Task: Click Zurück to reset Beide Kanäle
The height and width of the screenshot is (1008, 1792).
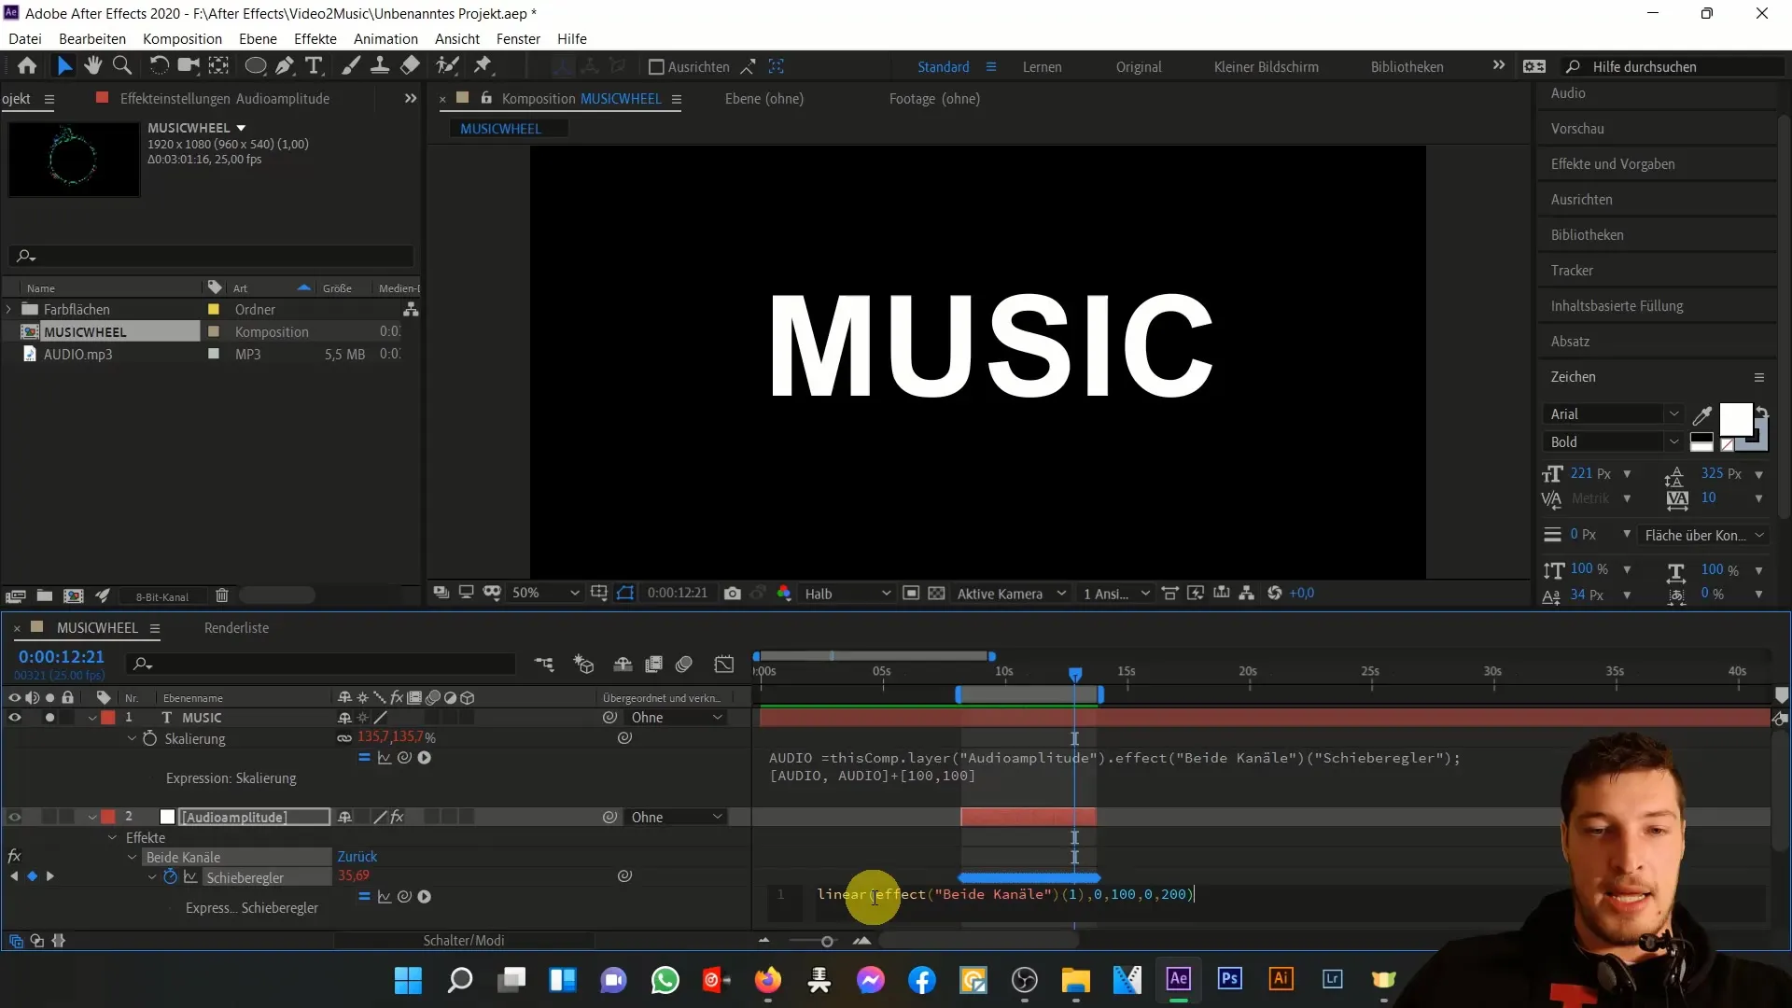Action: [357, 857]
